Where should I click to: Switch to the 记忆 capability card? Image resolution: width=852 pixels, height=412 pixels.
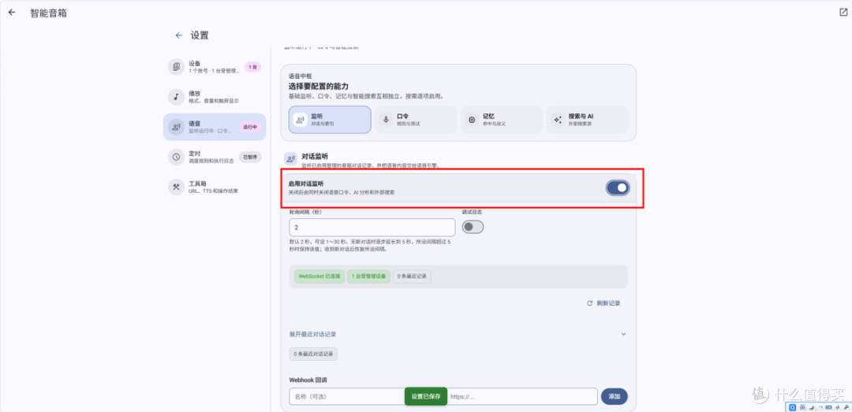[502, 120]
